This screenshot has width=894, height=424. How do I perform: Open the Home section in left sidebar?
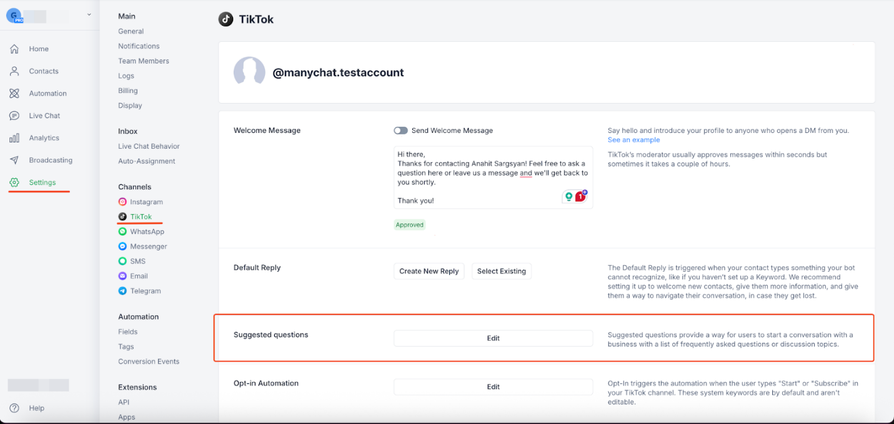[38, 49]
